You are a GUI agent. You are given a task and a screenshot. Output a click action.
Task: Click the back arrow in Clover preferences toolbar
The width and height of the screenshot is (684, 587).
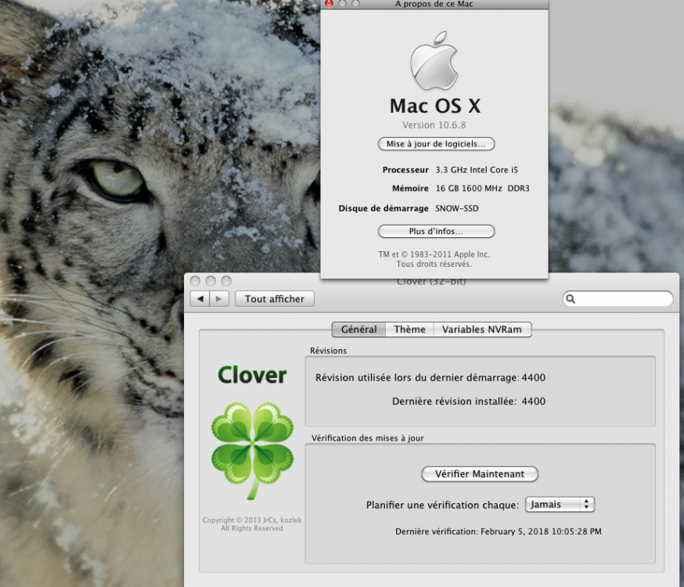point(200,299)
